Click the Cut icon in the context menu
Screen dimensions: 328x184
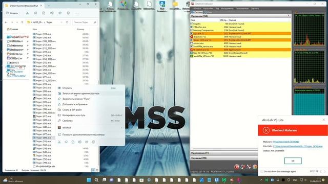(59, 142)
